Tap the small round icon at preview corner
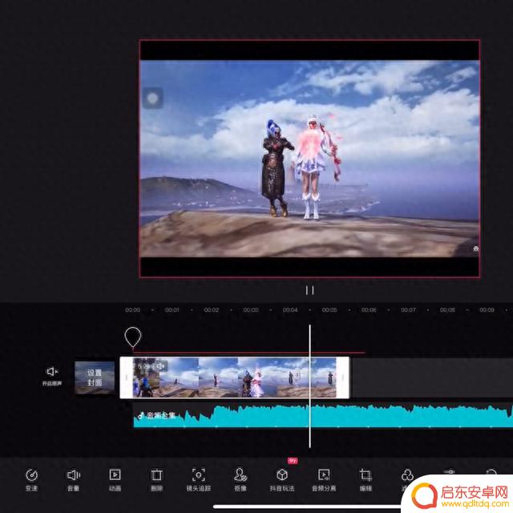 tap(476, 248)
